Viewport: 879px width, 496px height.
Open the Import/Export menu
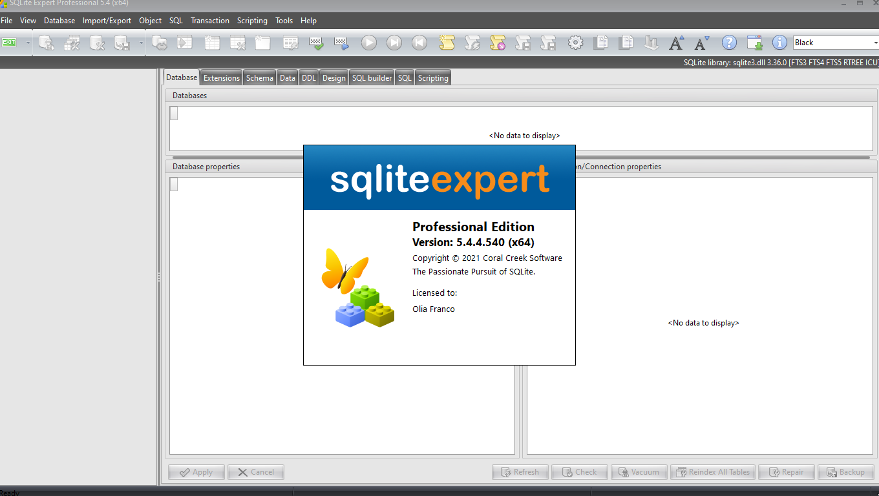click(107, 21)
